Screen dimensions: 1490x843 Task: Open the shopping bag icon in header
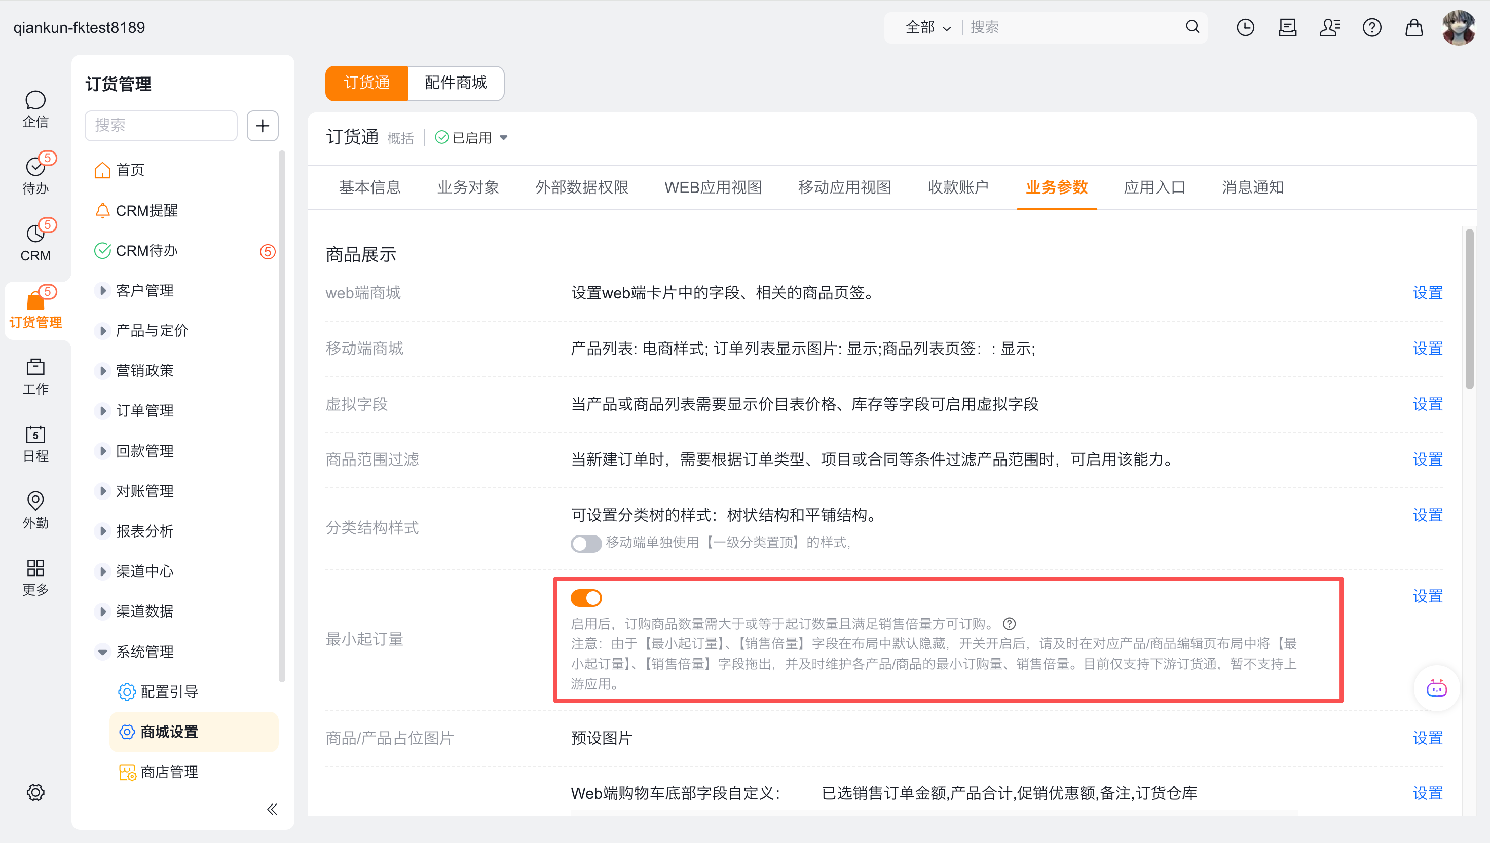[x=1413, y=27]
